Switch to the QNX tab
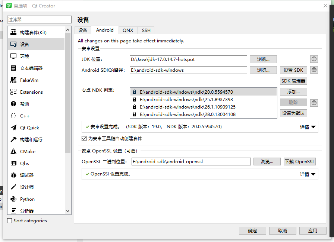This screenshot has height=242, width=334. tap(128, 30)
